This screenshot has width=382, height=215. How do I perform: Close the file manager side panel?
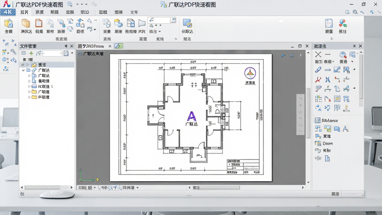pos(72,46)
